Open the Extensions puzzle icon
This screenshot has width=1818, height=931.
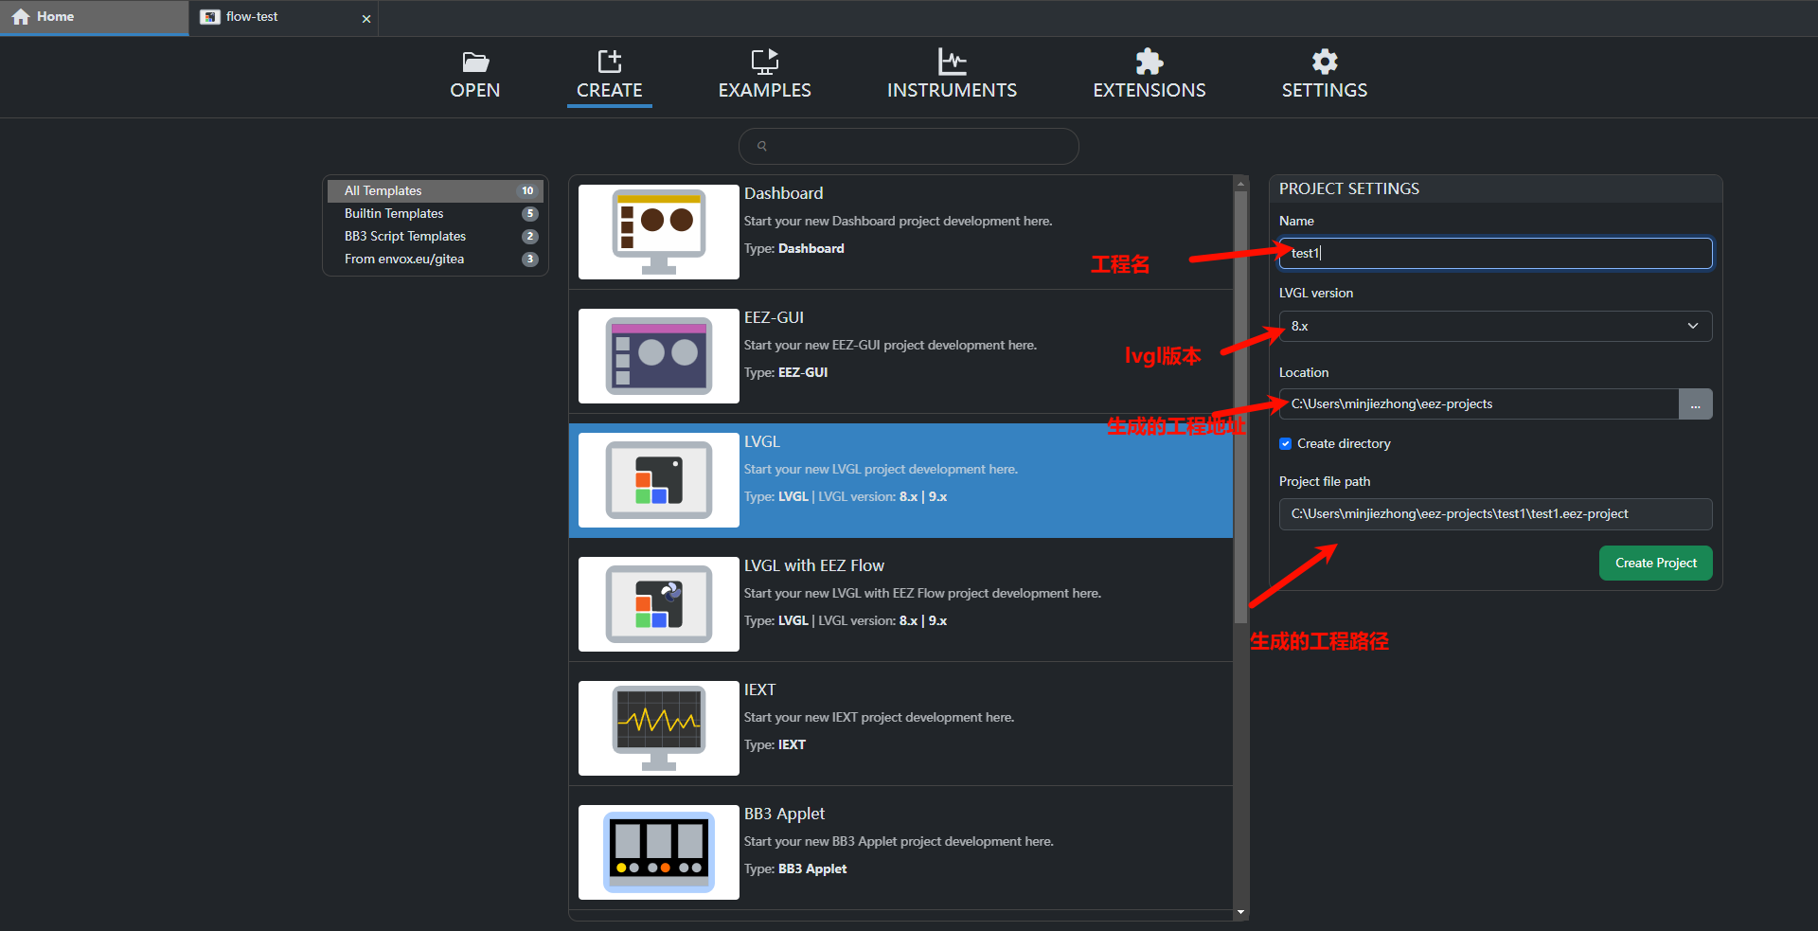click(x=1149, y=63)
